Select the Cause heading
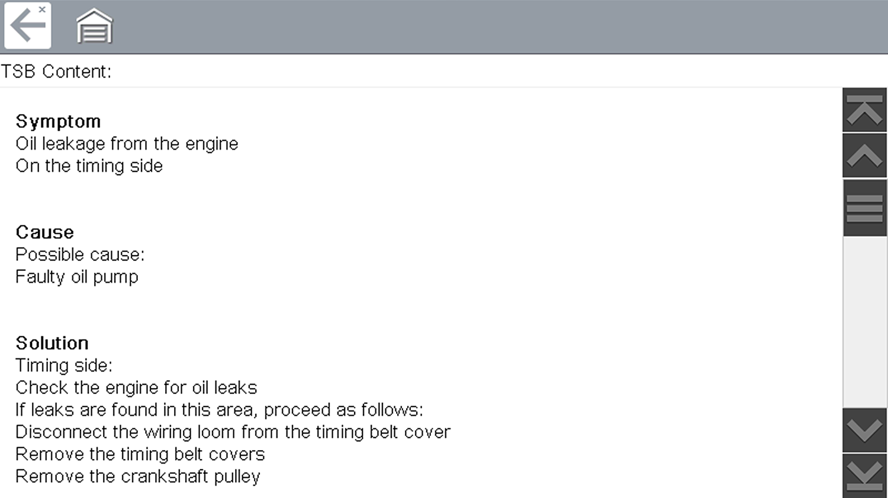Image resolution: width=888 pixels, height=498 pixels. tap(45, 232)
